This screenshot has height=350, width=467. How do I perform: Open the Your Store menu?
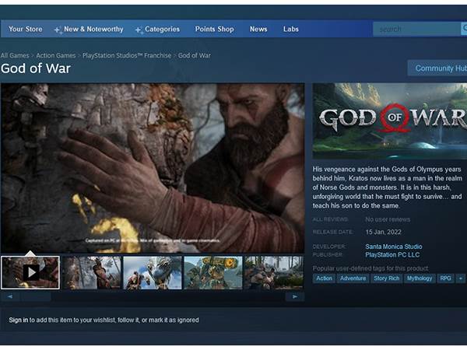[x=26, y=30]
